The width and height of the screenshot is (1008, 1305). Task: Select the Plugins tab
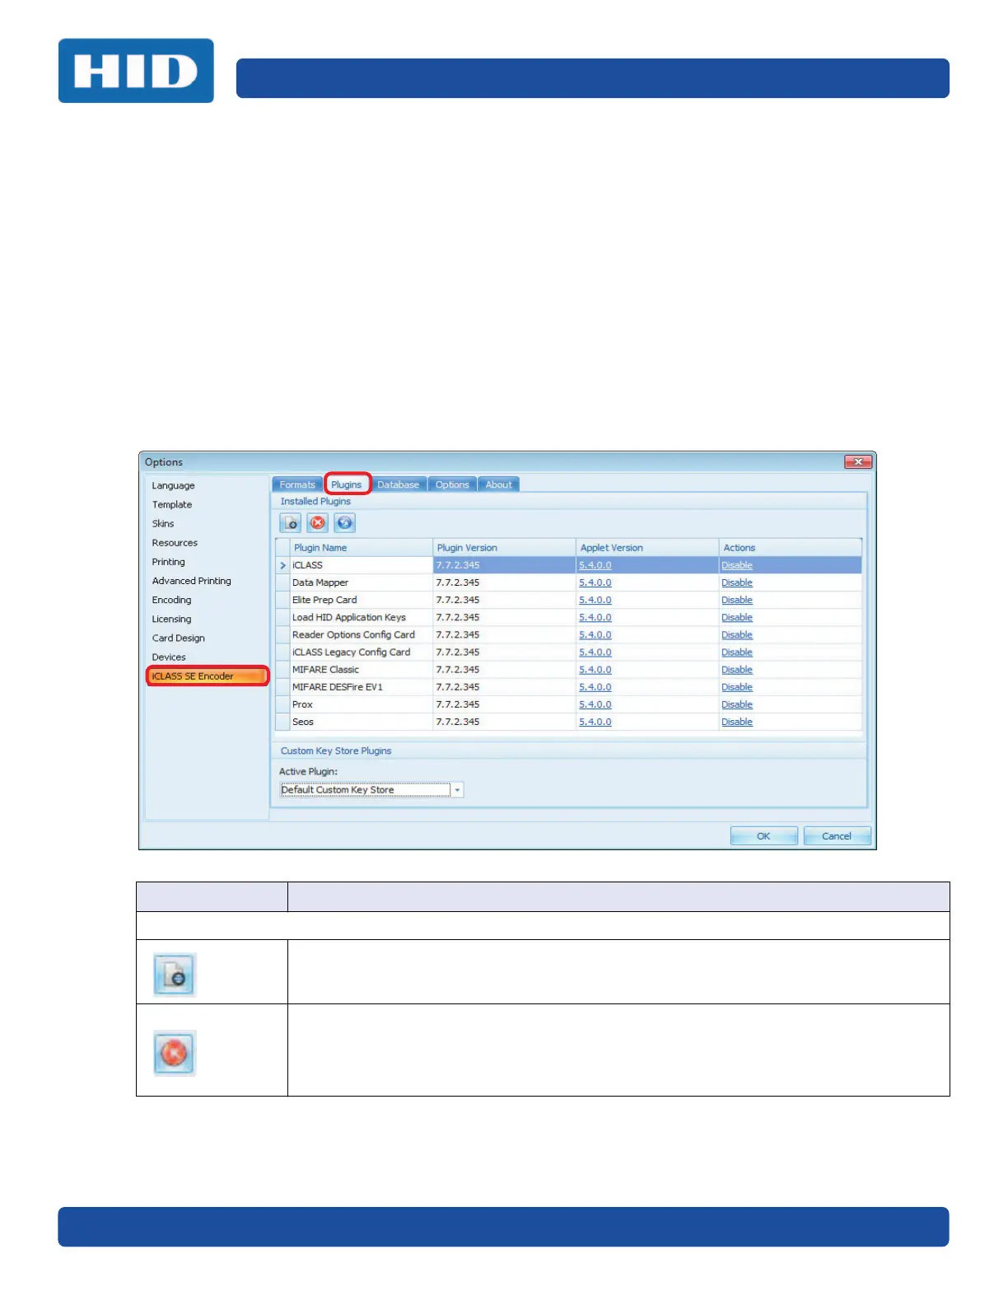pos(347,484)
